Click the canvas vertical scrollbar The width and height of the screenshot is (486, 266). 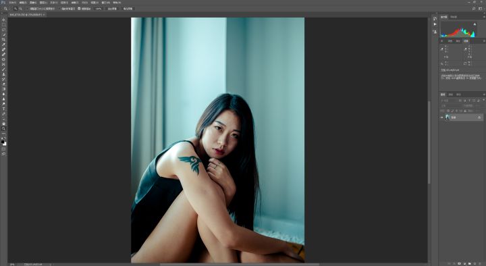click(429, 142)
